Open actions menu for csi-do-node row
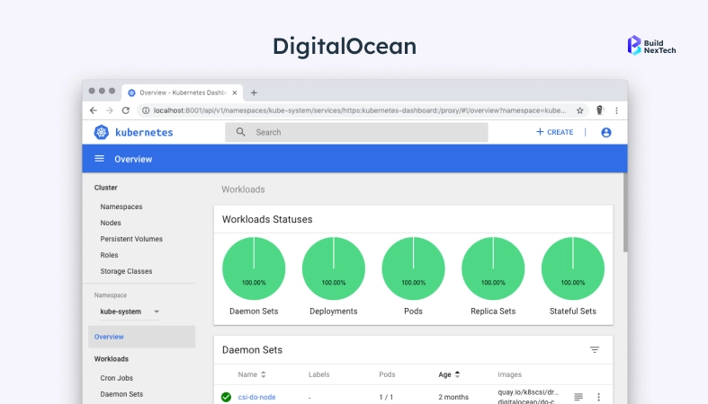The height and width of the screenshot is (404, 708). pyautogui.click(x=599, y=397)
